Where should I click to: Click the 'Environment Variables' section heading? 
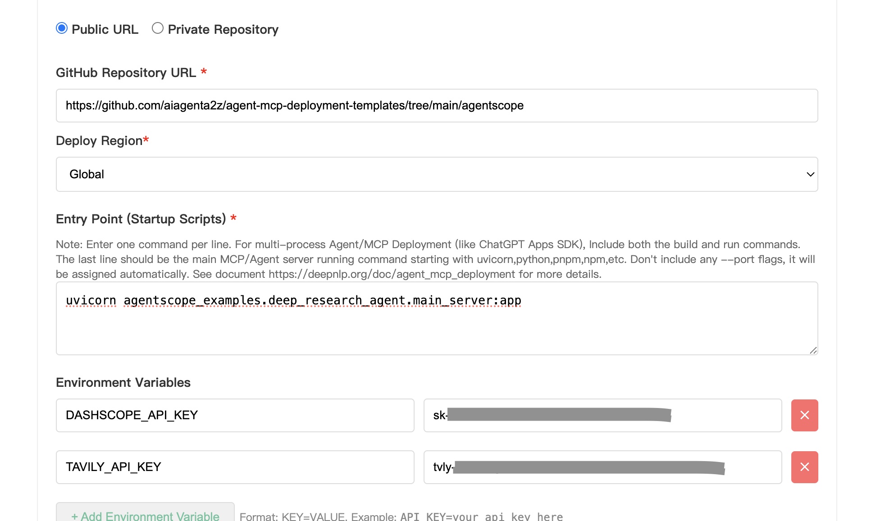tap(123, 382)
